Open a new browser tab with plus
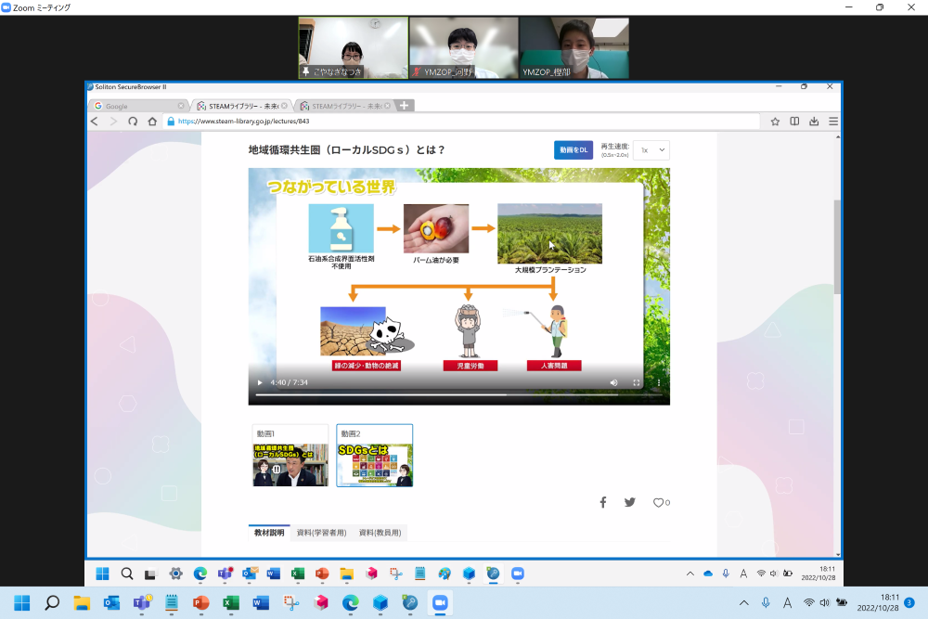 405,106
